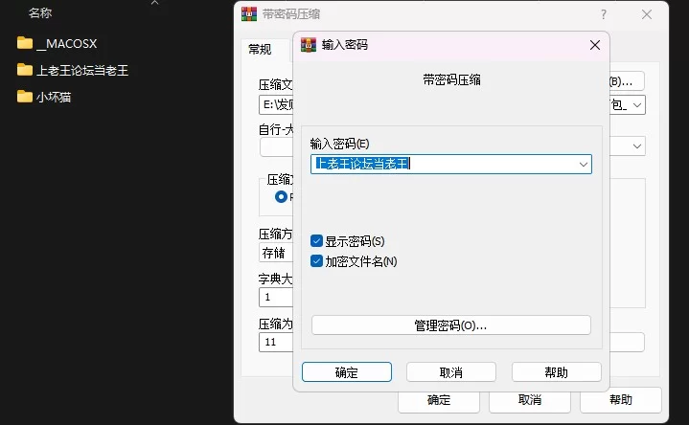Click the field showing 11 under 压缩为
This screenshot has height=425, width=689.
(276, 342)
